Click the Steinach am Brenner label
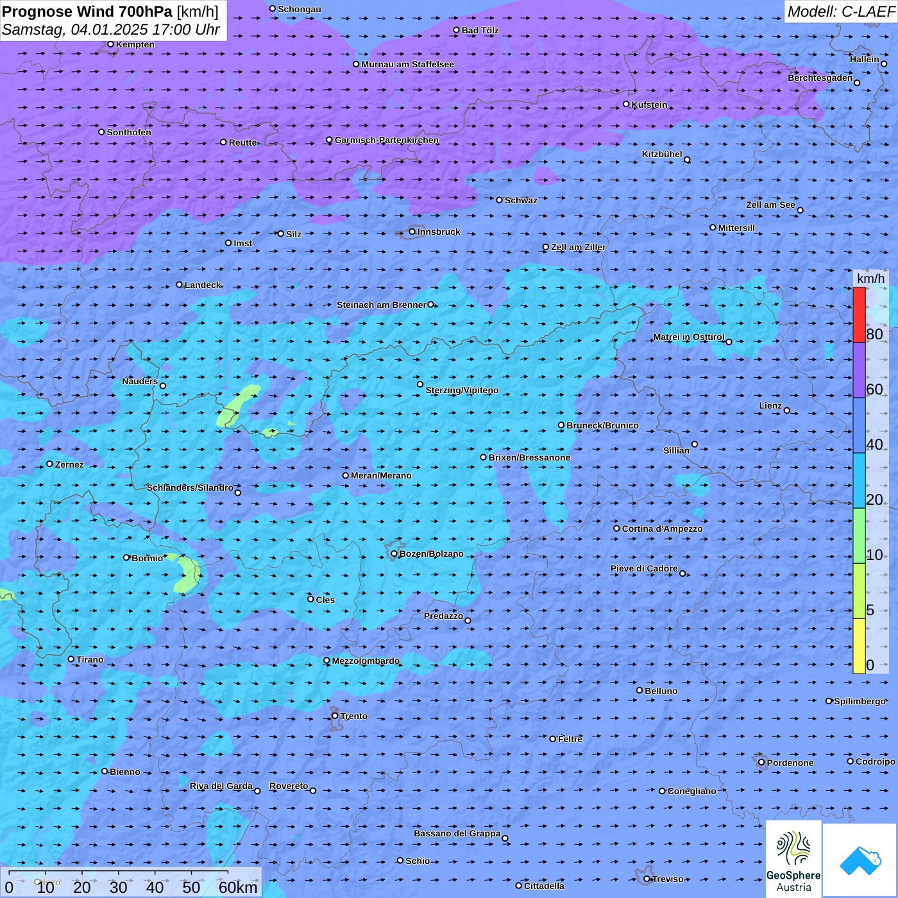This screenshot has width=898, height=898. 382,305
